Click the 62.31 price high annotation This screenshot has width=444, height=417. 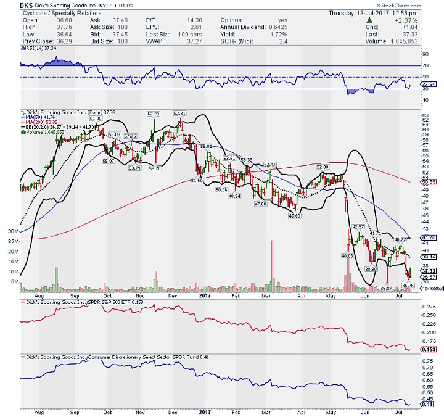click(179, 114)
